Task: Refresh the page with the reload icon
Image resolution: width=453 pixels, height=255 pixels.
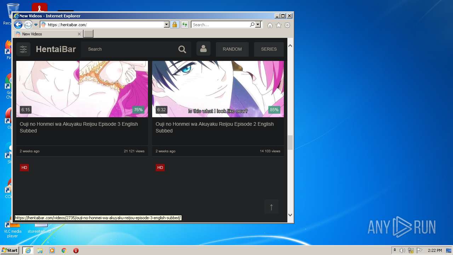Action: pos(184,25)
